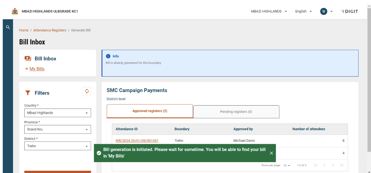The height and width of the screenshot is (173, 371).
Task: Dismiss the bill generation toast notification
Action: point(271,153)
